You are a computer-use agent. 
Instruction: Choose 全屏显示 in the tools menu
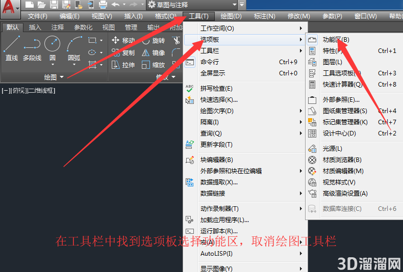coord(245,73)
